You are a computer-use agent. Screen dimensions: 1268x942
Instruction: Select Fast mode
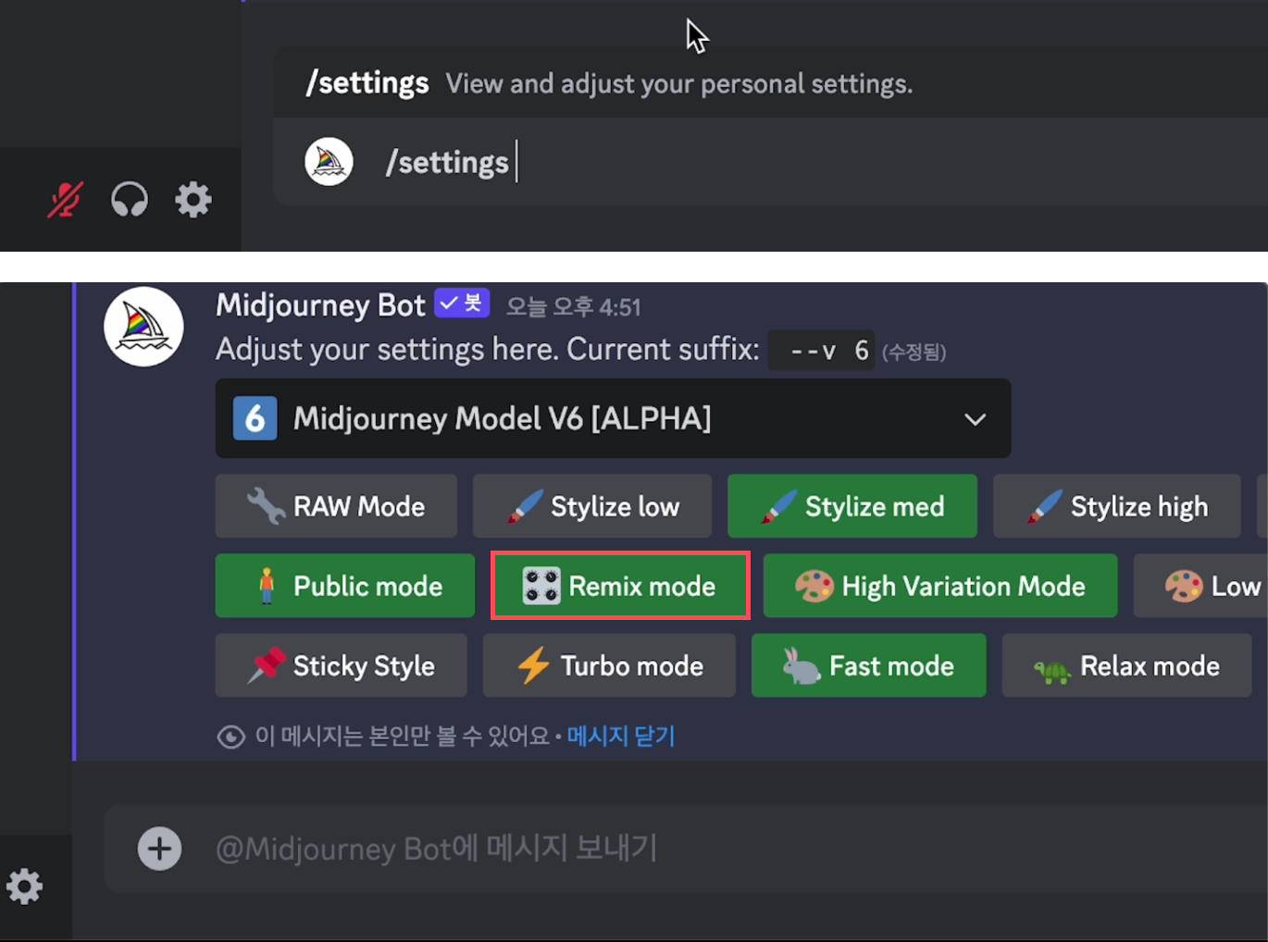coord(868,665)
